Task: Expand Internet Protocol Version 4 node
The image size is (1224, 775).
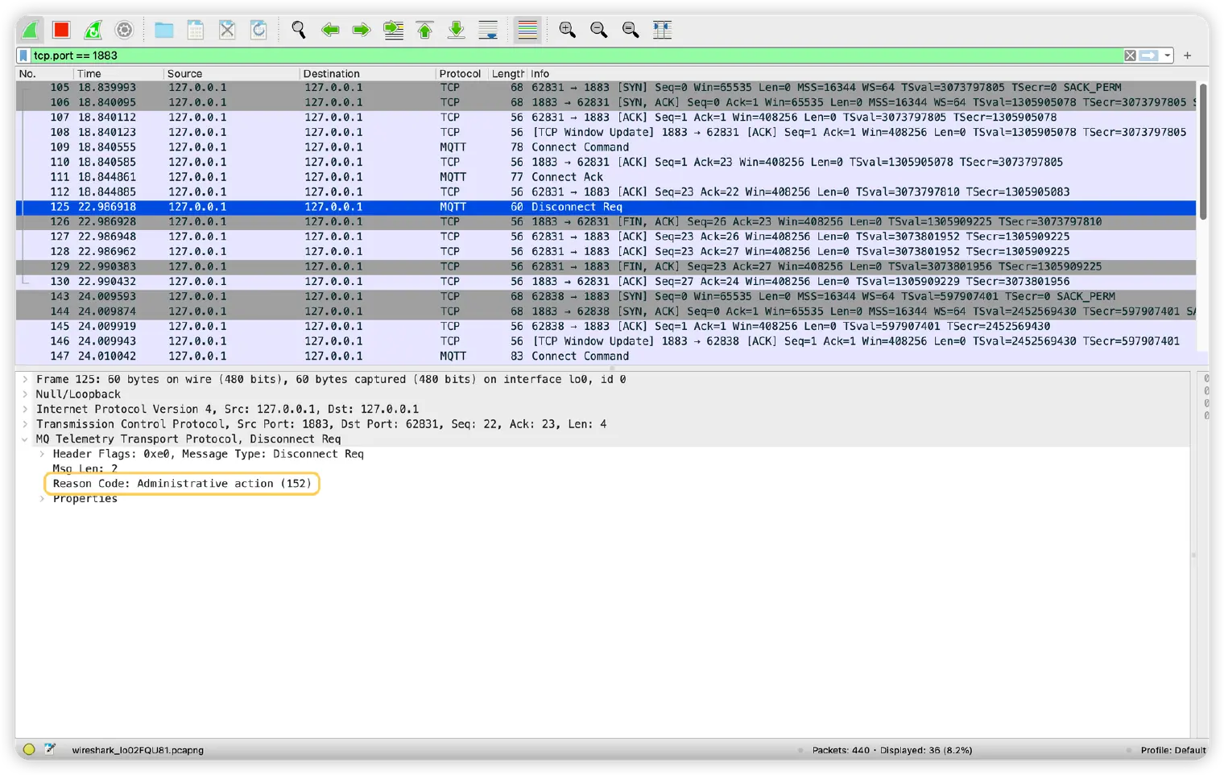Action: (25, 409)
